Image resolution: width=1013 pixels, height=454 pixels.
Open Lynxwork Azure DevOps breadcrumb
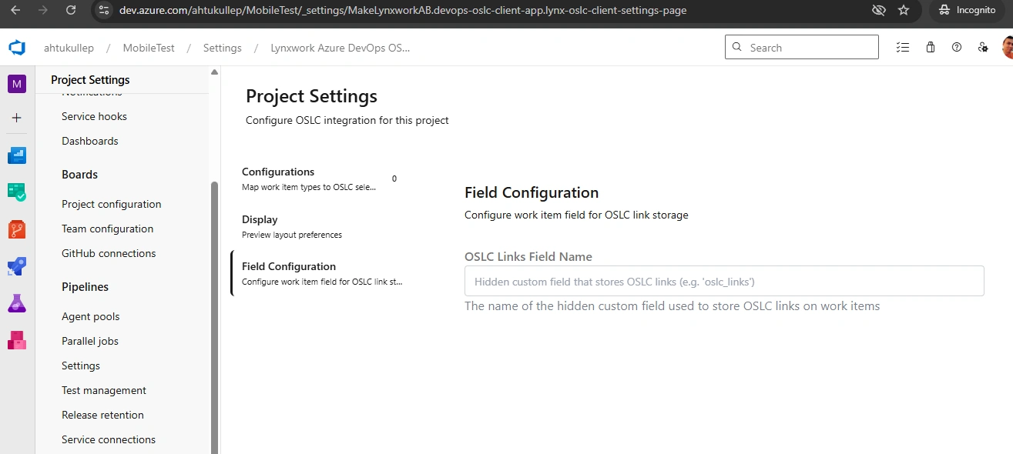pyautogui.click(x=340, y=48)
